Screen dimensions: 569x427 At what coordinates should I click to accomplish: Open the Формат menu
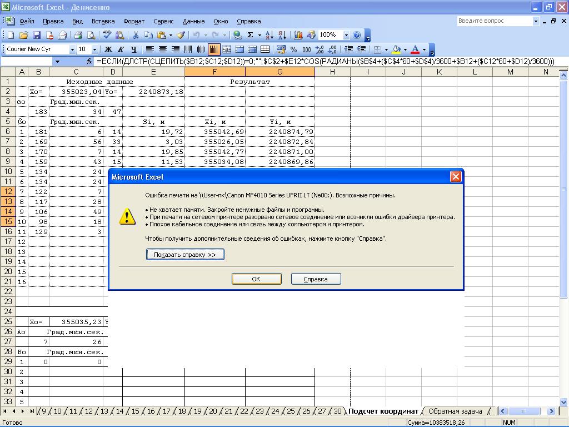point(134,22)
